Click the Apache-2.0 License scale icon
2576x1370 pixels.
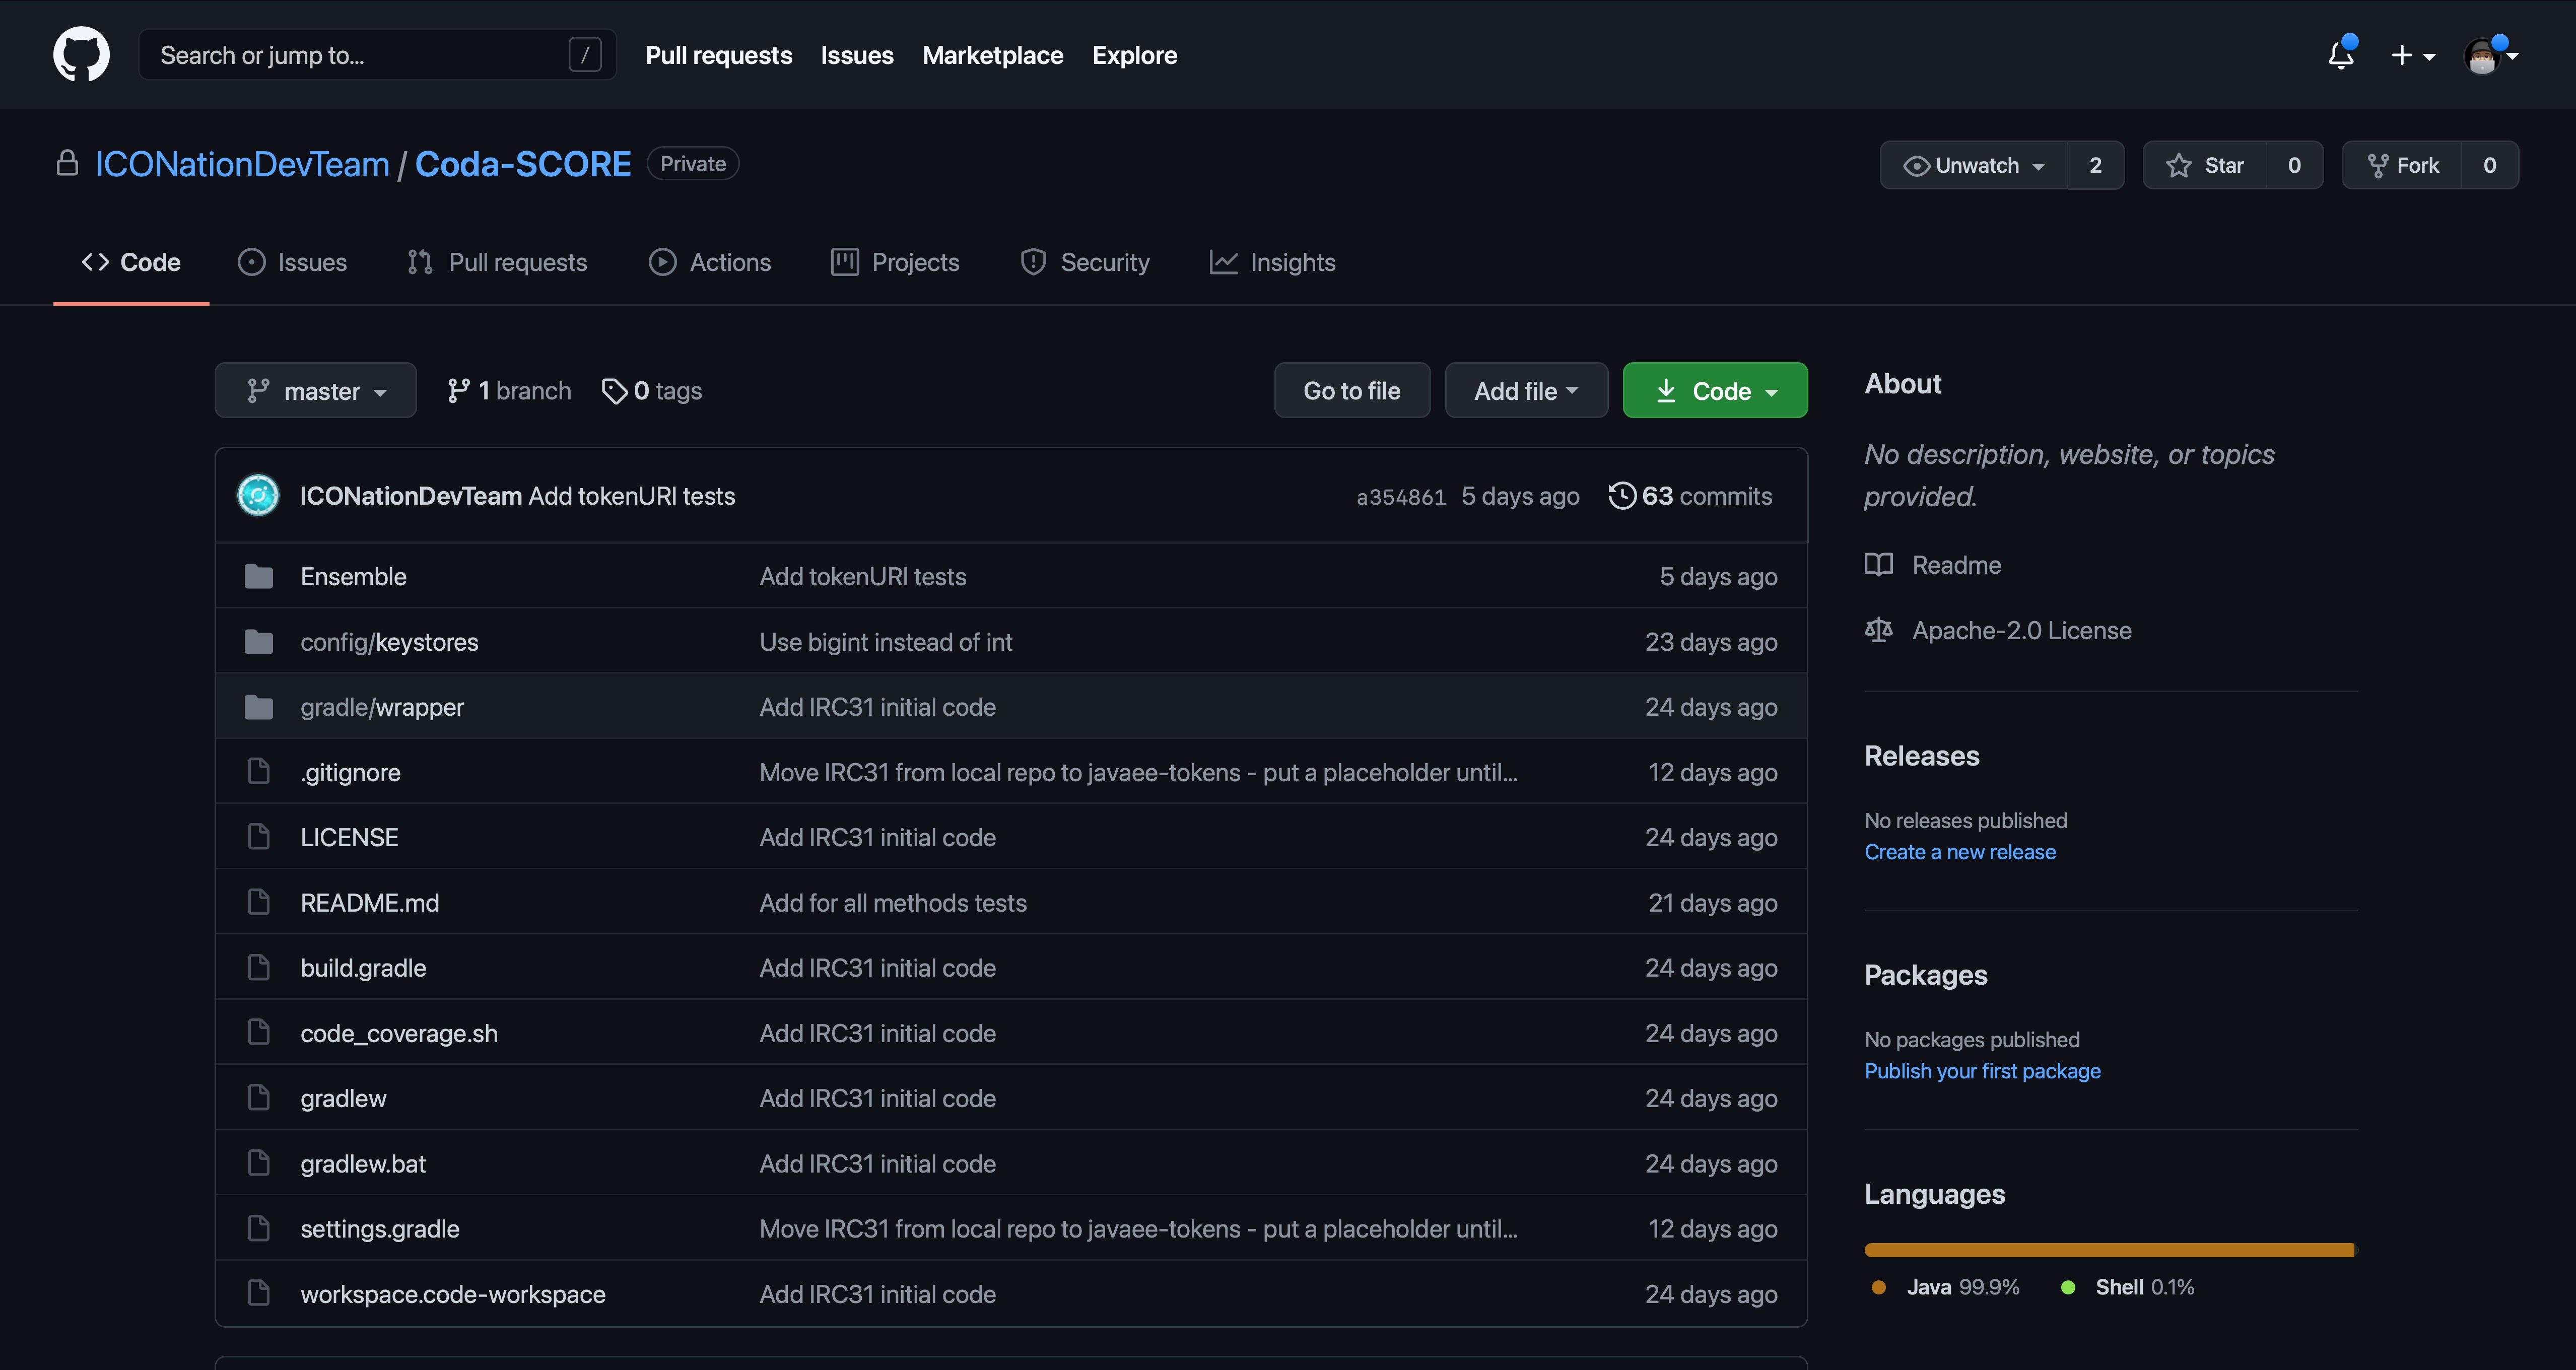click(x=1878, y=630)
